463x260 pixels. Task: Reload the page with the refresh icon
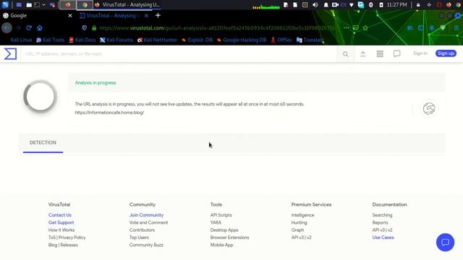[29, 27]
